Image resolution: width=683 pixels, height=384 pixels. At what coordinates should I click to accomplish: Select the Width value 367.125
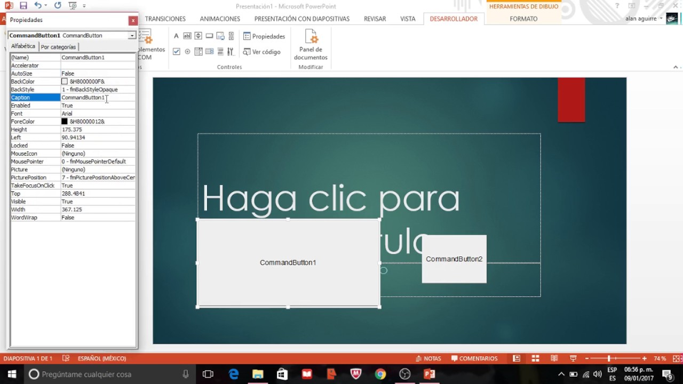click(x=72, y=210)
